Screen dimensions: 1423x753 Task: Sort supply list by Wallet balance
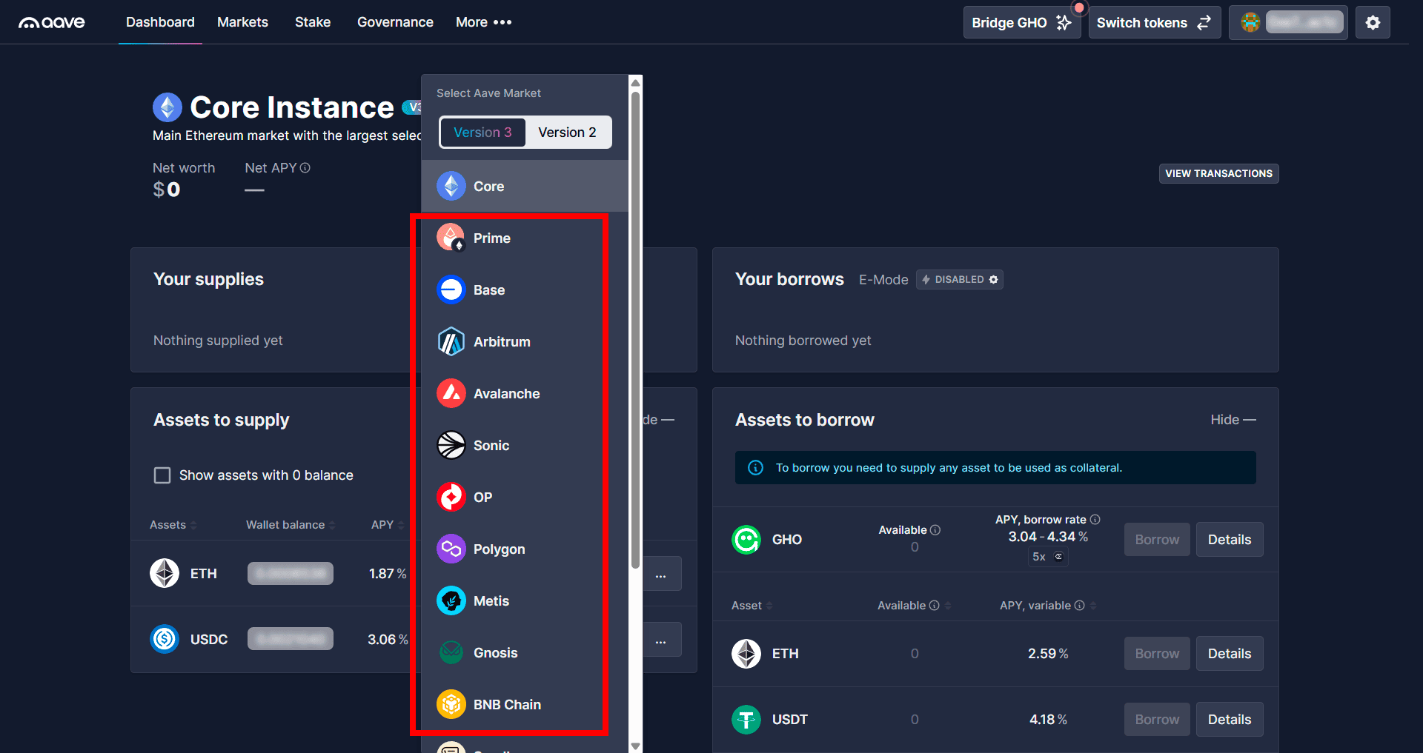[291, 525]
